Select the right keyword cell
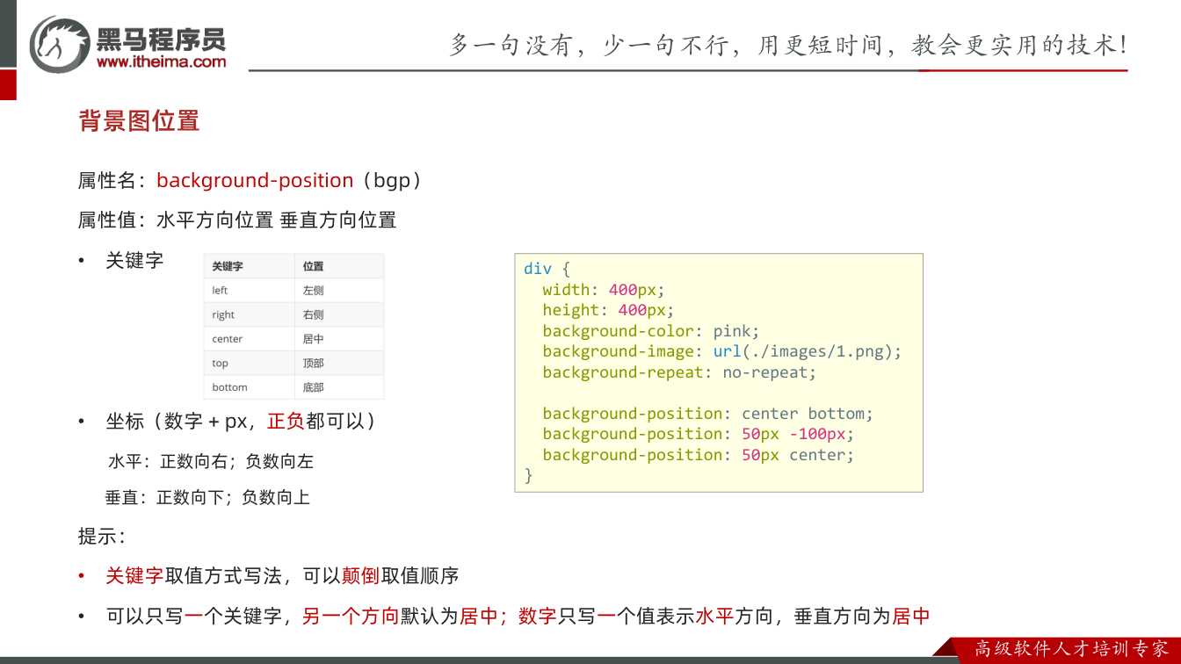1181x664 pixels. click(249, 314)
